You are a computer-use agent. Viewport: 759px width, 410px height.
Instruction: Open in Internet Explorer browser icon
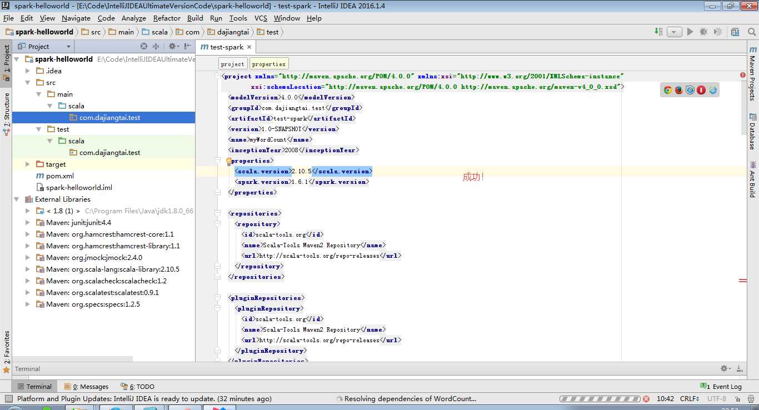point(713,90)
